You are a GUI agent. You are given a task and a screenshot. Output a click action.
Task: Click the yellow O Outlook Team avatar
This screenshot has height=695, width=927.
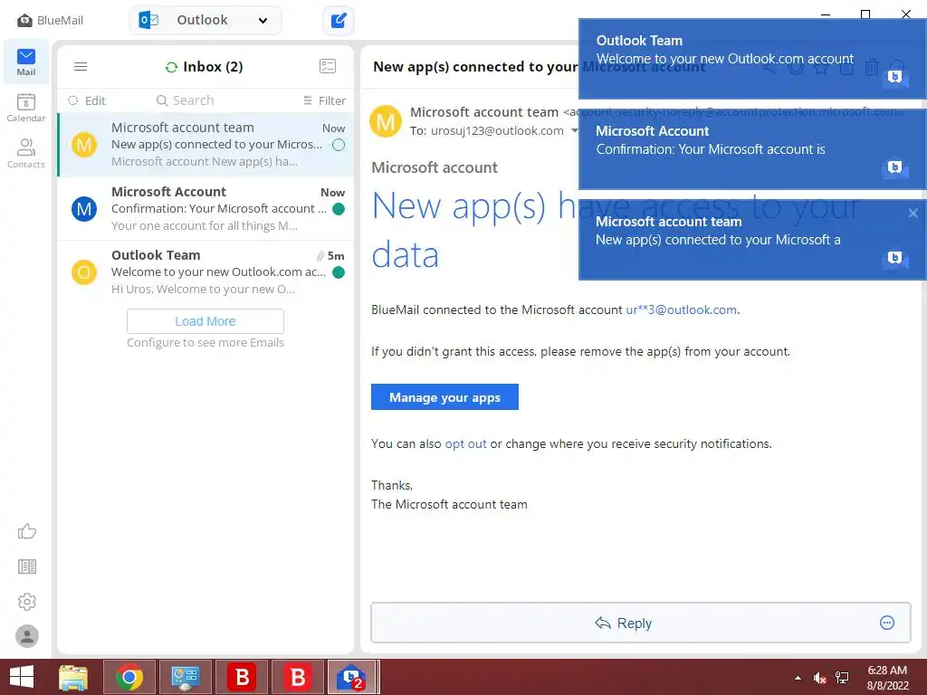(84, 272)
